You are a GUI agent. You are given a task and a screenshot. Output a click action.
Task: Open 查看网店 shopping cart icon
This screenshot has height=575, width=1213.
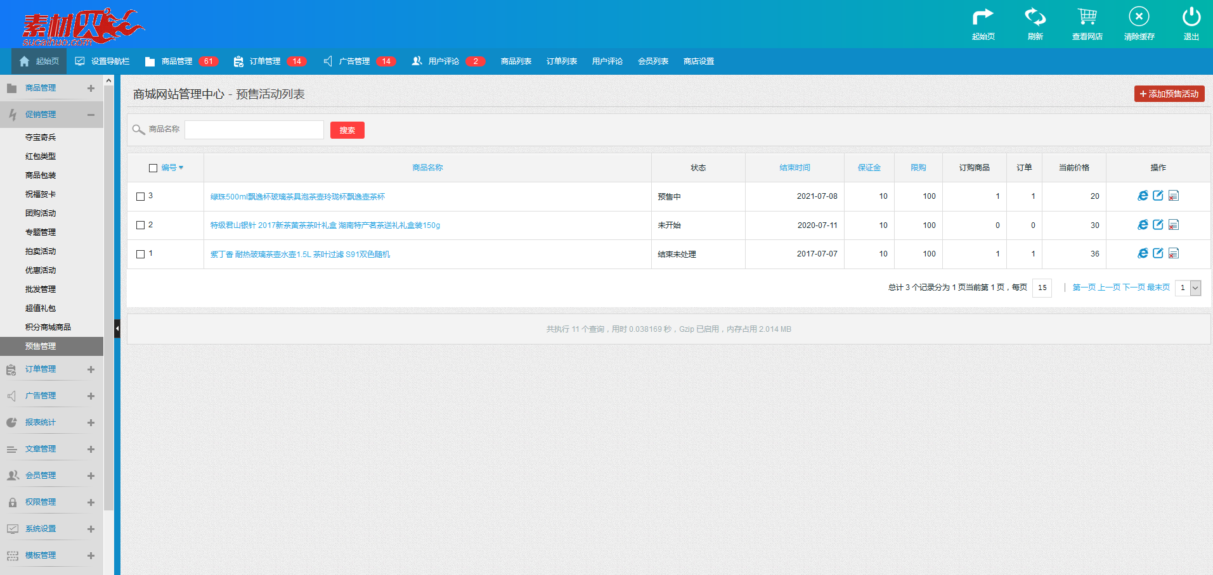click(1087, 17)
